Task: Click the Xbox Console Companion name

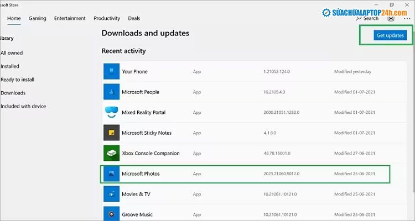Action: coord(151,154)
